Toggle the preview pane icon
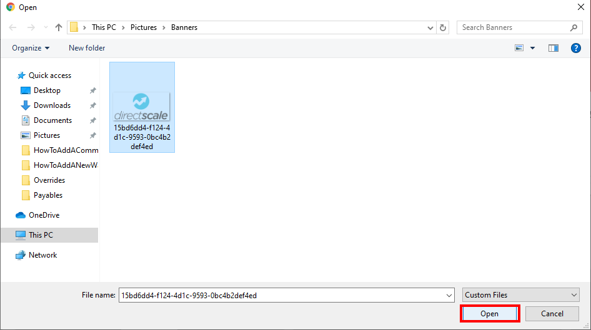The width and height of the screenshot is (591, 330). click(x=553, y=48)
